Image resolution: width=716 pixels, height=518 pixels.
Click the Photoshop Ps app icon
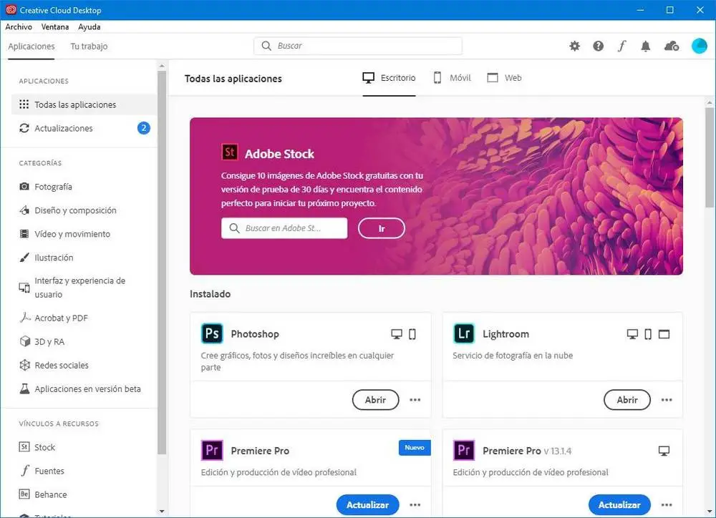pyautogui.click(x=212, y=333)
